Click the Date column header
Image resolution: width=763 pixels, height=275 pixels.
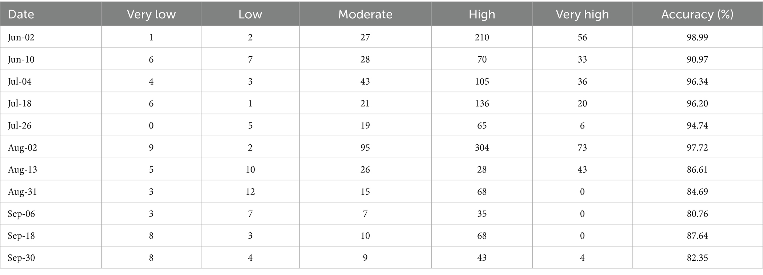[x=21, y=14]
